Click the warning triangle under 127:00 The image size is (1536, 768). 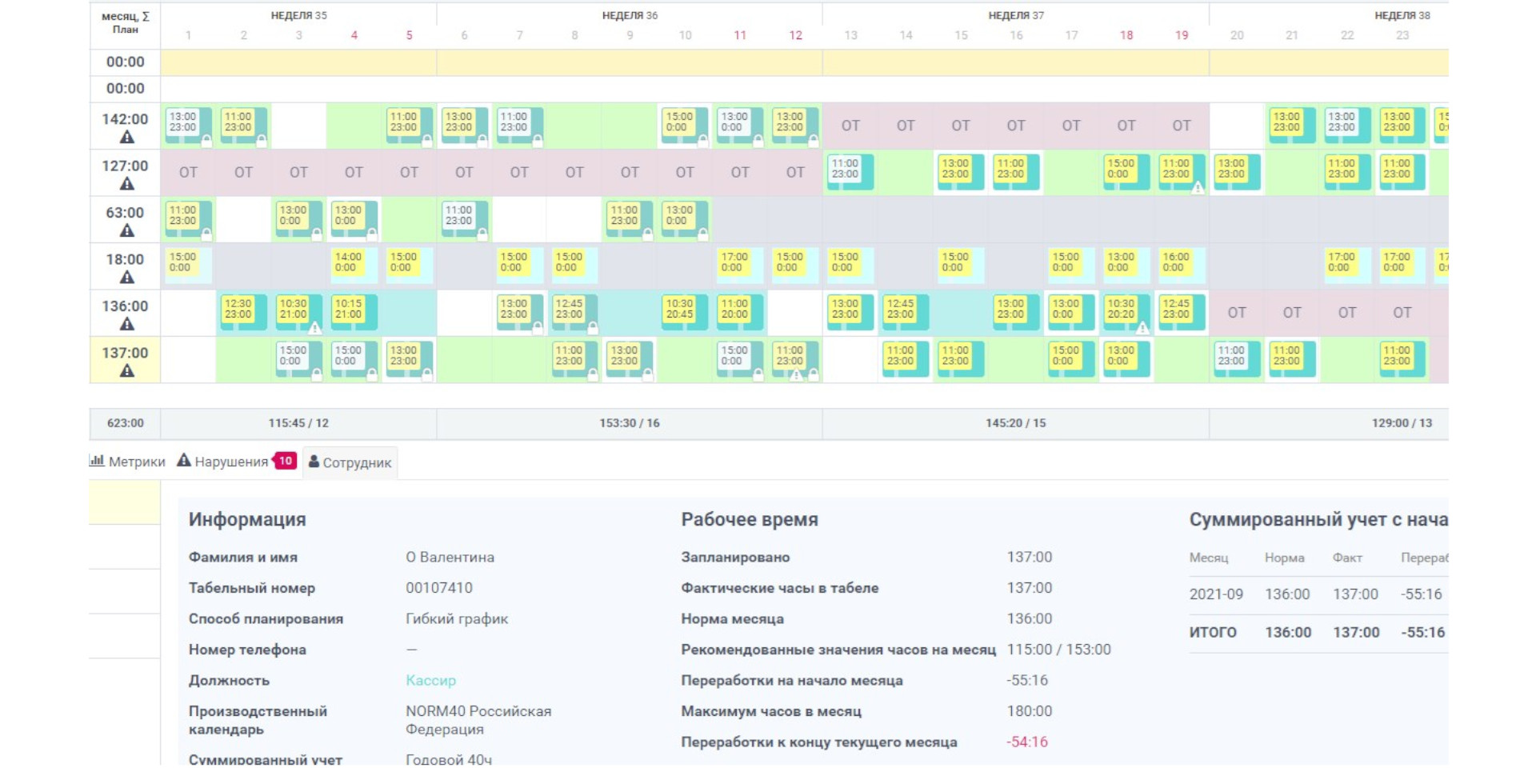point(126,184)
